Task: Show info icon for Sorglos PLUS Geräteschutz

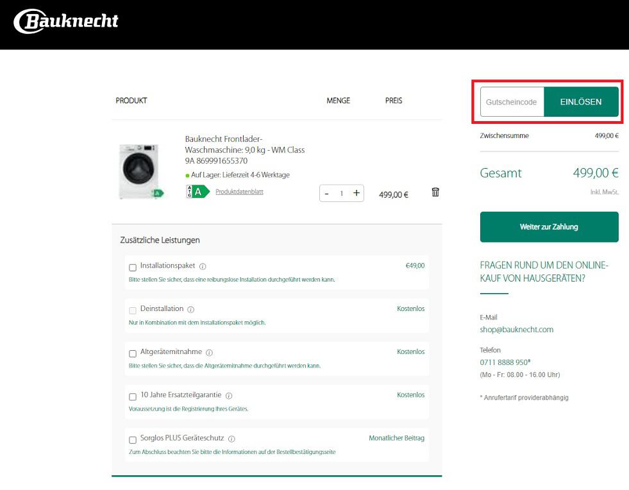Action: pos(231,439)
